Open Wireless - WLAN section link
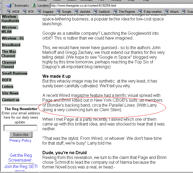The image size is (193, 173). coord(10,29)
